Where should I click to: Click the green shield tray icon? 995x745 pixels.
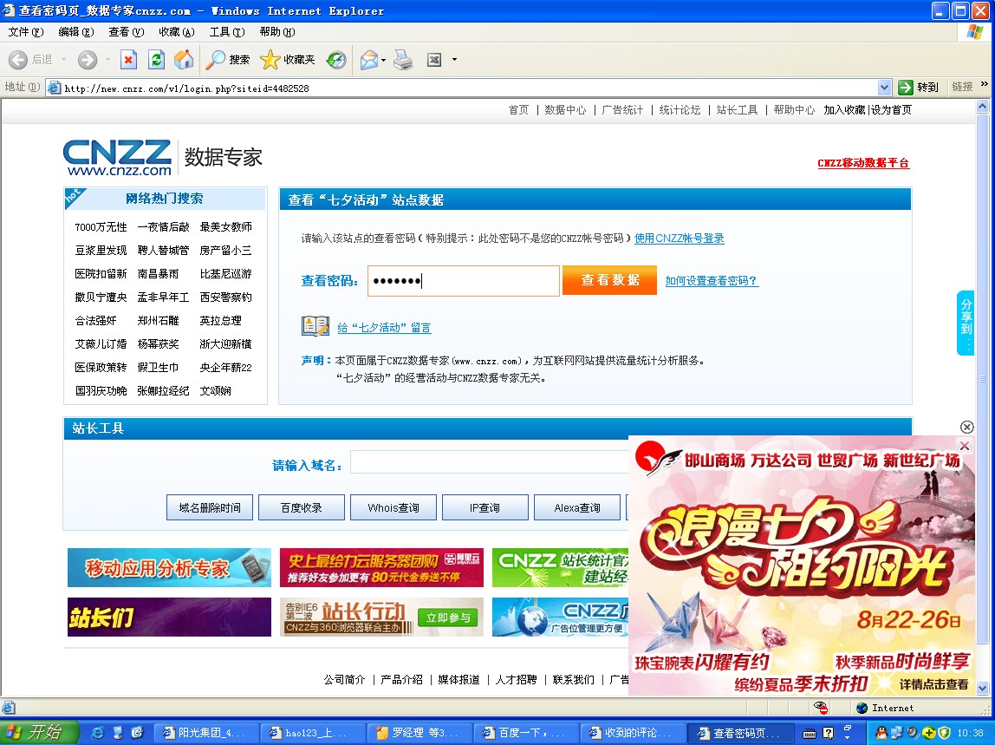944,733
